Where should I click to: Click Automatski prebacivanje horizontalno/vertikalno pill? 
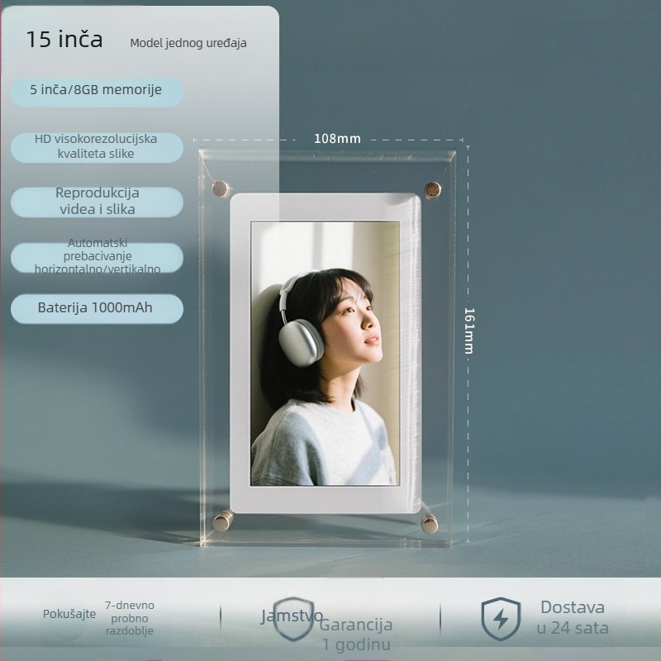click(x=97, y=257)
